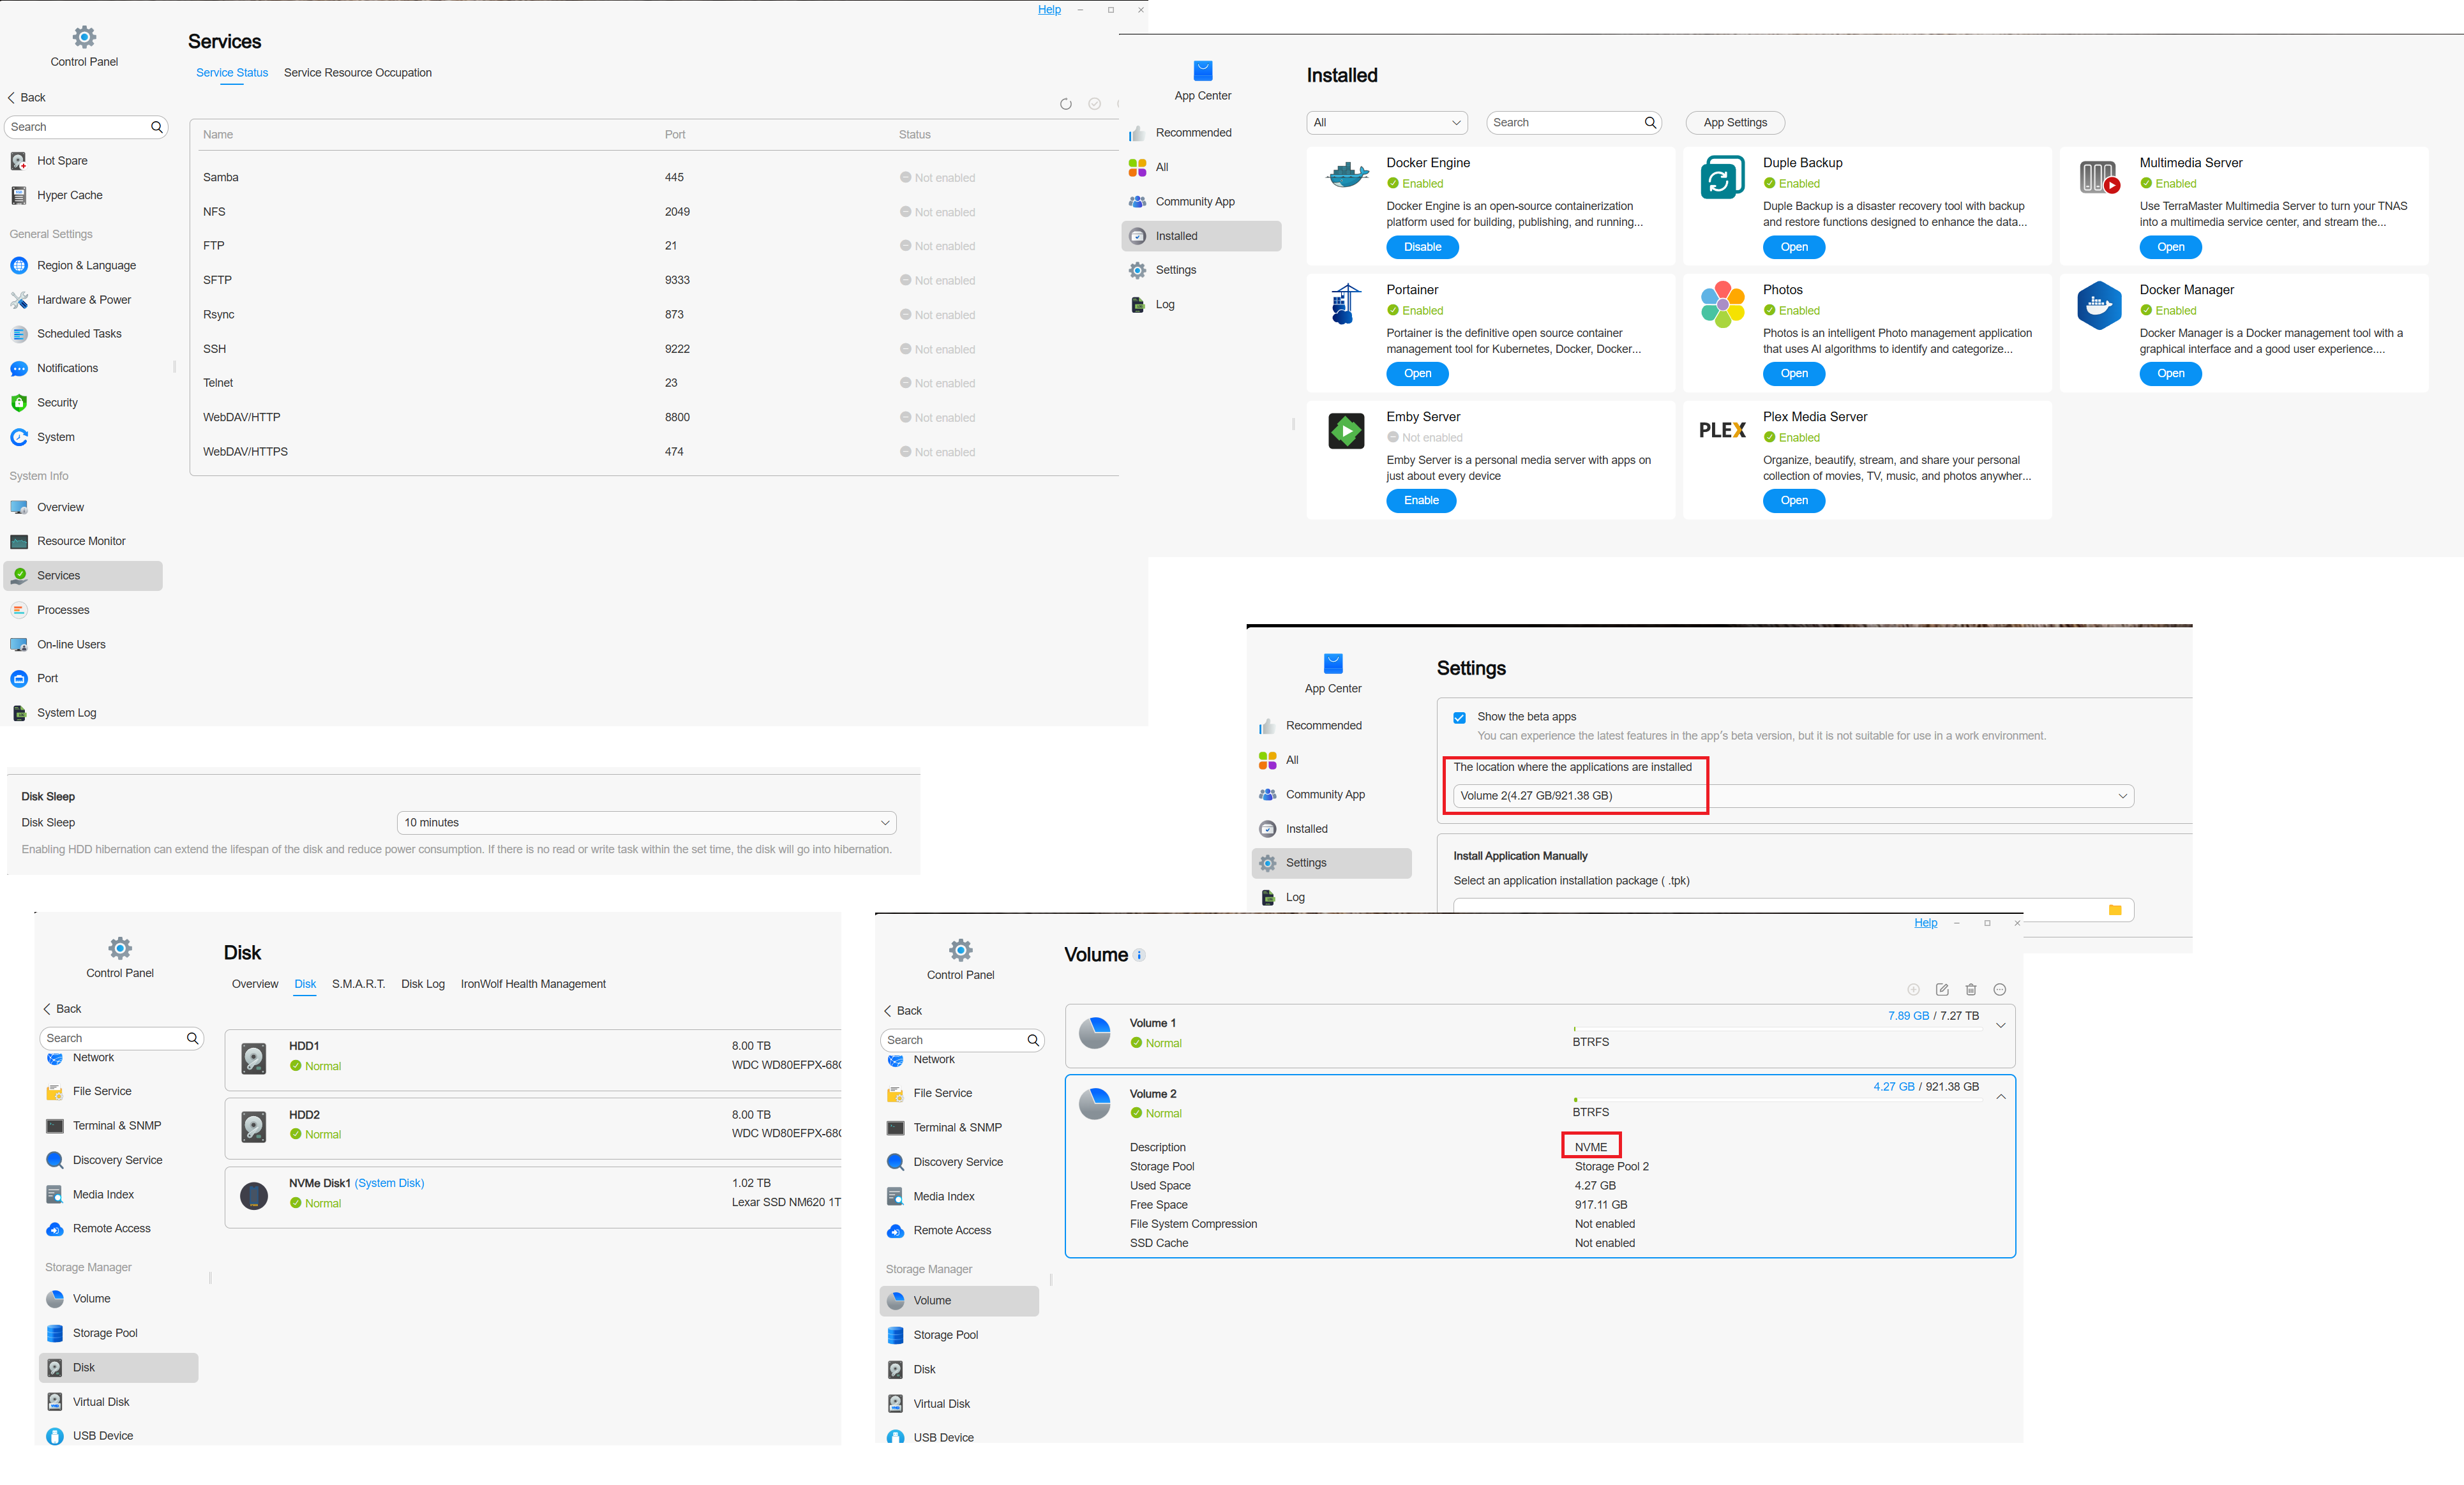Click the folder browse icon for .tpk package

pos(2114,909)
